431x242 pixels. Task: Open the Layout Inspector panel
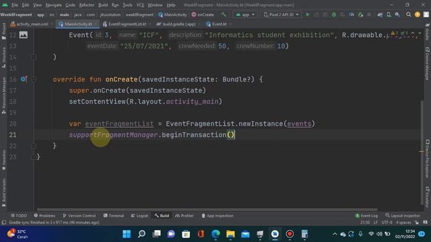pos(403,216)
